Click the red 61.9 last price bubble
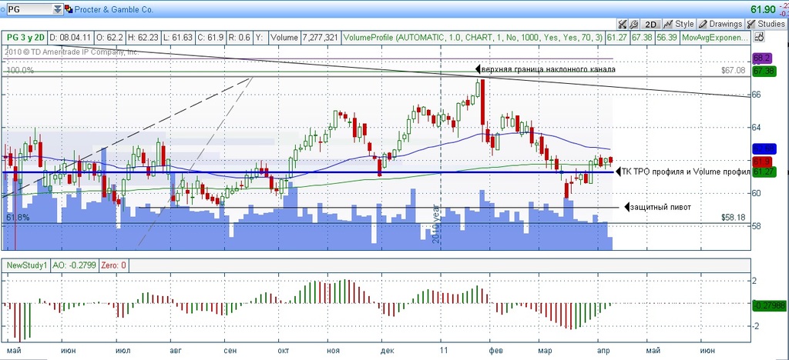 pyautogui.click(x=761, y=162)
